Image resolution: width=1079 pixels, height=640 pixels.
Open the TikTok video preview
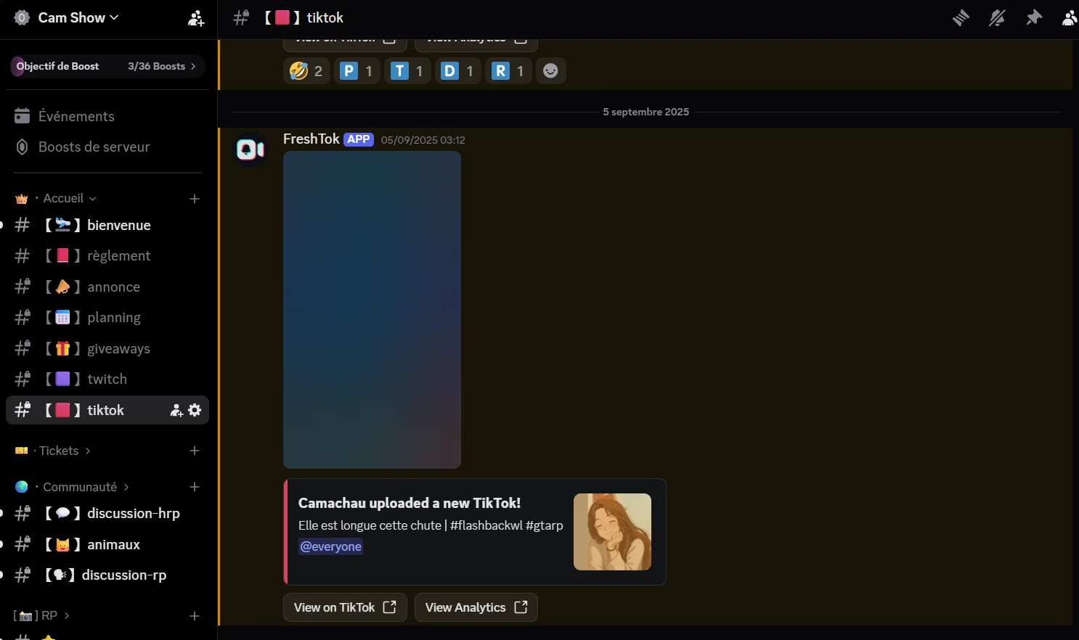tap(372, 310)
